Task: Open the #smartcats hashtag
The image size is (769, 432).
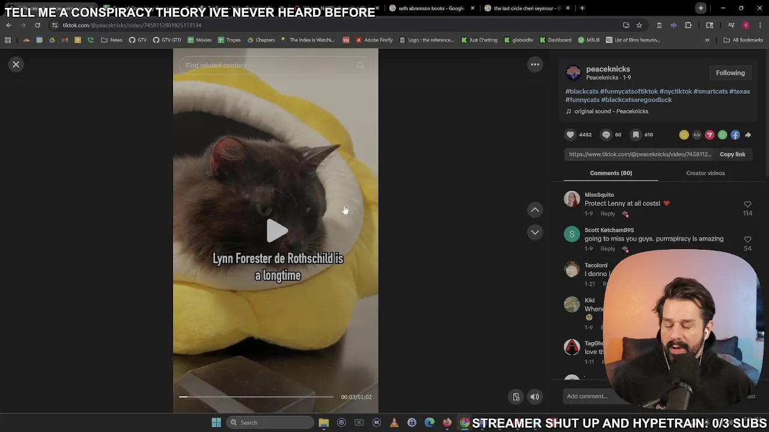Action: pos(711,91)
